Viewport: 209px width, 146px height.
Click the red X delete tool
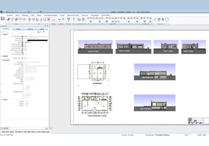click(49, 19)
